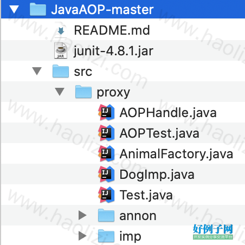Click the imp folder icon
The image size is (245, 245).
tap(106, 236)
